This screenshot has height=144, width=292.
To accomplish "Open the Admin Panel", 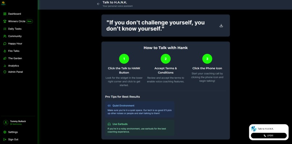I will pyautogui.click(x=16, y=72).
